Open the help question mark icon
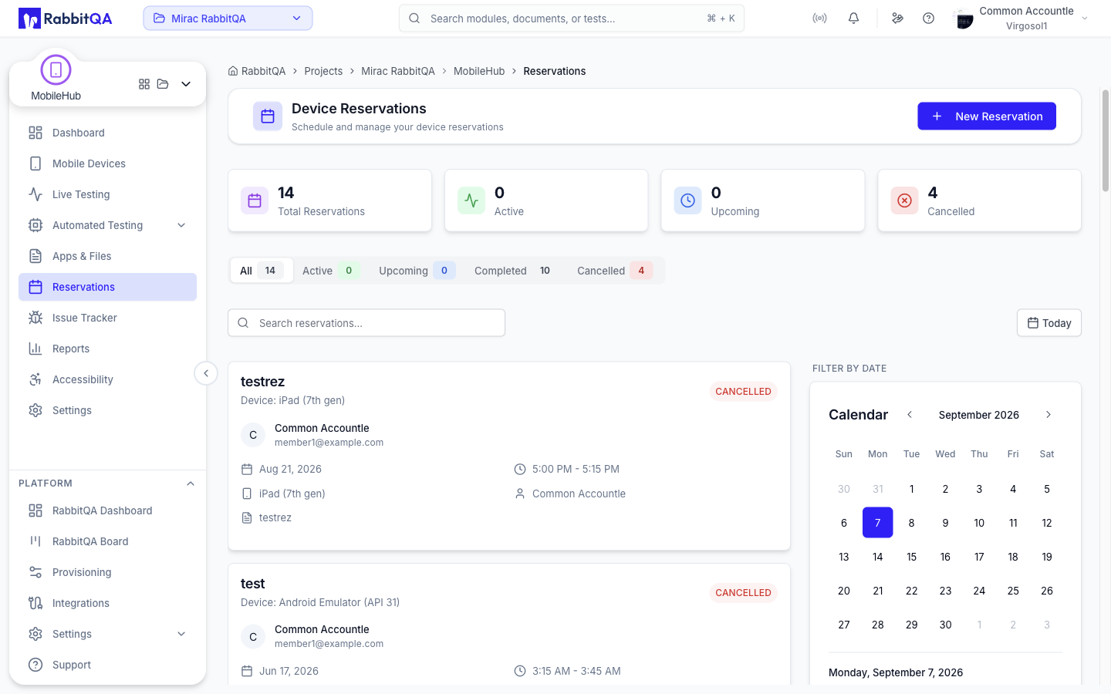This screenshot has width=1111, height=694. pos(928,18)
